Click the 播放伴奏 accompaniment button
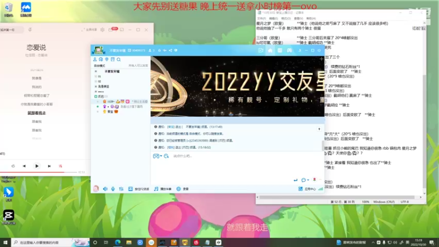Viewport: 439px width, 247px height. 162,189
